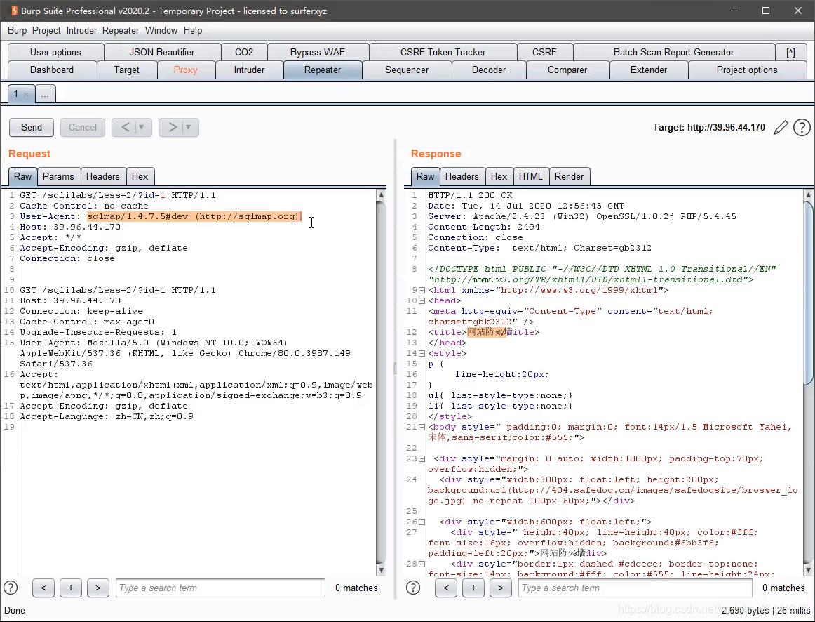The width and height of the screenshot is (815, 622).
Task: Open the Intruder menu
Action: coord(81,31)
